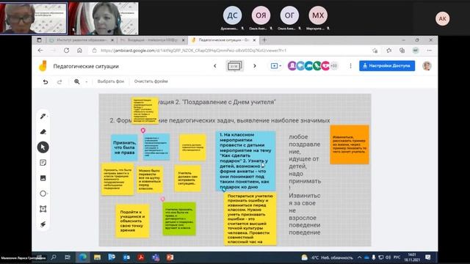Open browser collections icon
470x264 pixels.
coord(402,51)
